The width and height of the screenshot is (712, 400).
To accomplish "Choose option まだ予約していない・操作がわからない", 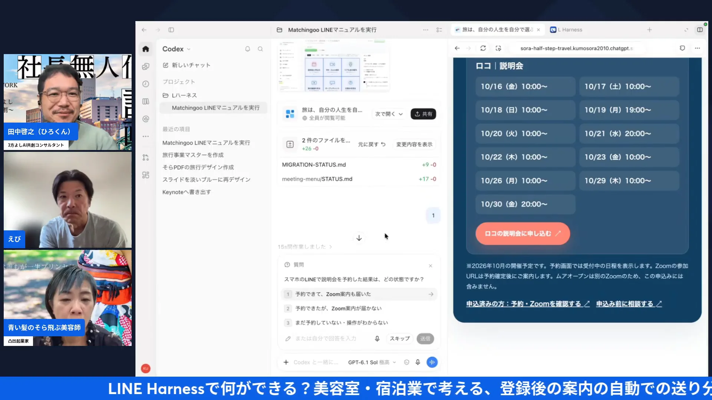I will coord(359,323).
